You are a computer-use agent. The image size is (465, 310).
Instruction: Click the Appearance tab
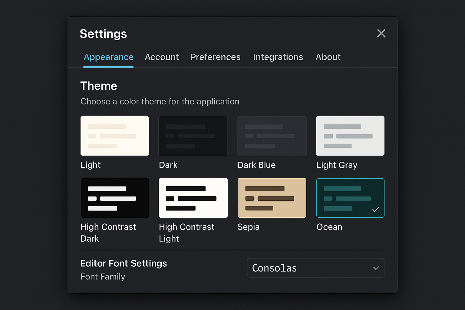click(108, 57)
